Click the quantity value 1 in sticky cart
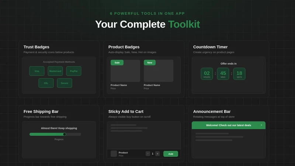The height and width of the screenshot is (166, 295). coord(153,154)
